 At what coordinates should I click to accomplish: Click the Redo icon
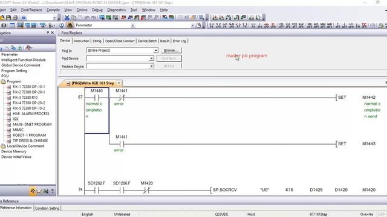[94, 17]
